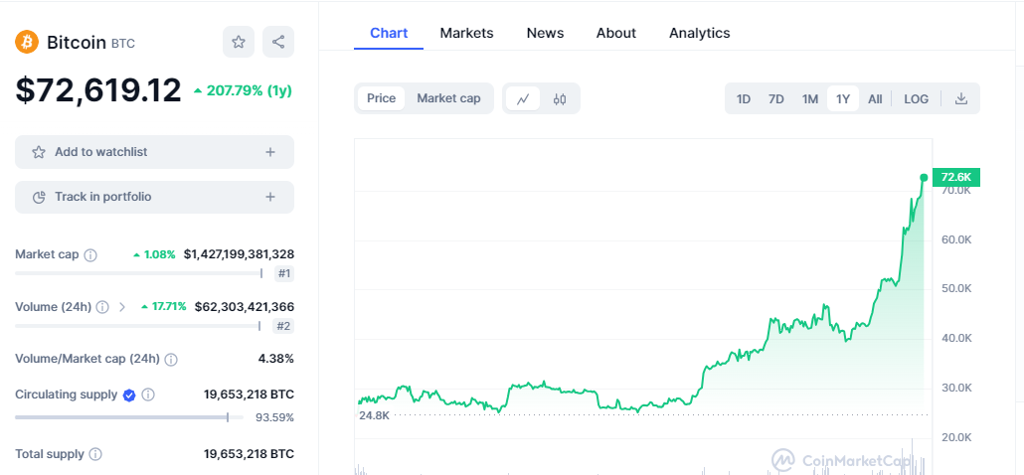Click the 4.38% Volume/Market cap value

tap(276, 359)
